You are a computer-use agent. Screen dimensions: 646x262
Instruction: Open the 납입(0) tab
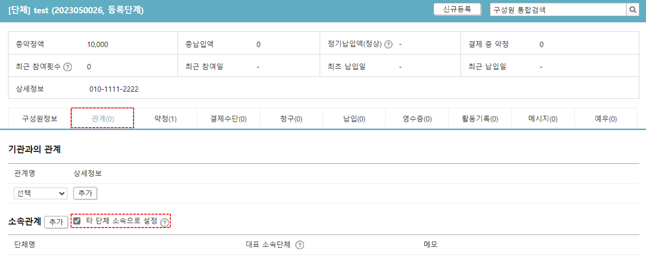point(354,119)
